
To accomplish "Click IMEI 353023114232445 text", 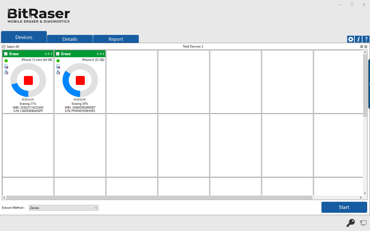I will pos(28,108).
